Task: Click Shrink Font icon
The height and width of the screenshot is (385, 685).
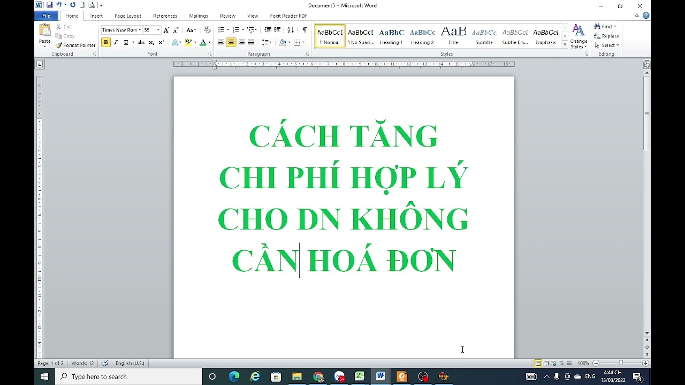Action: (x=176, y=30)
